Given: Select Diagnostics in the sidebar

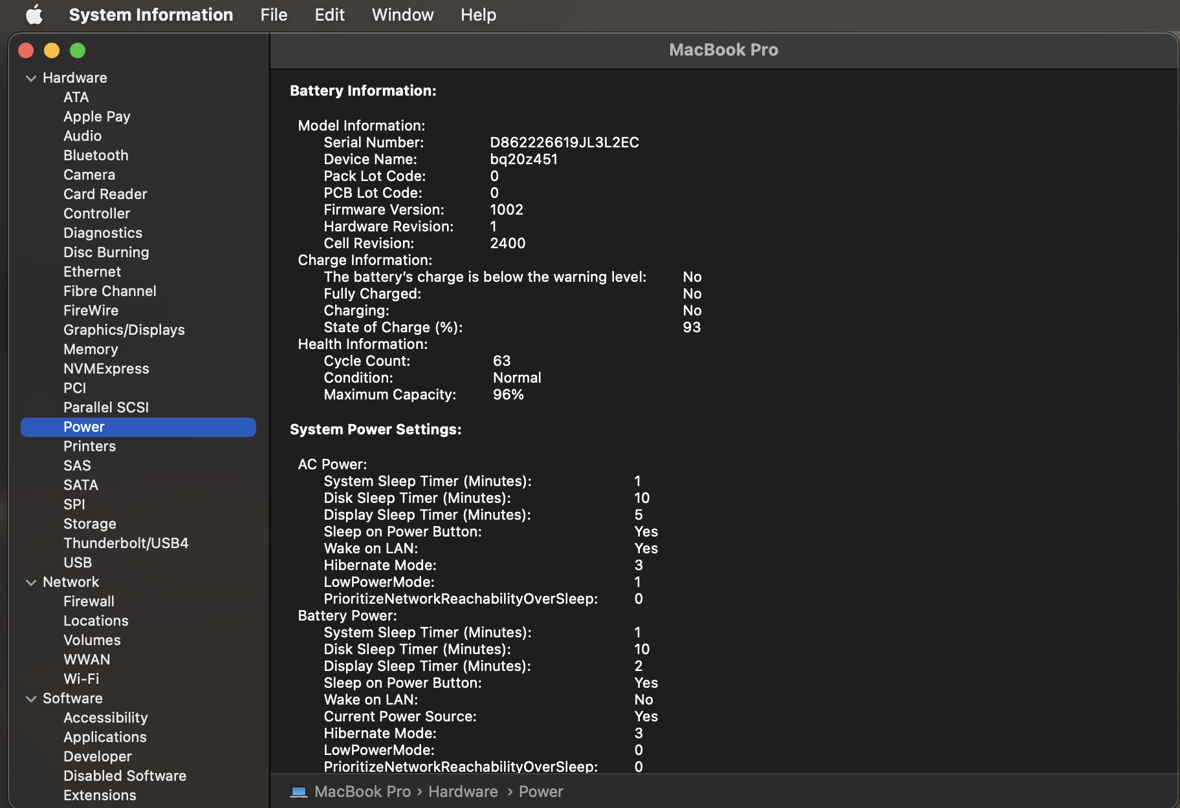Looking at the screenshot, I should (x=103, y=233).
